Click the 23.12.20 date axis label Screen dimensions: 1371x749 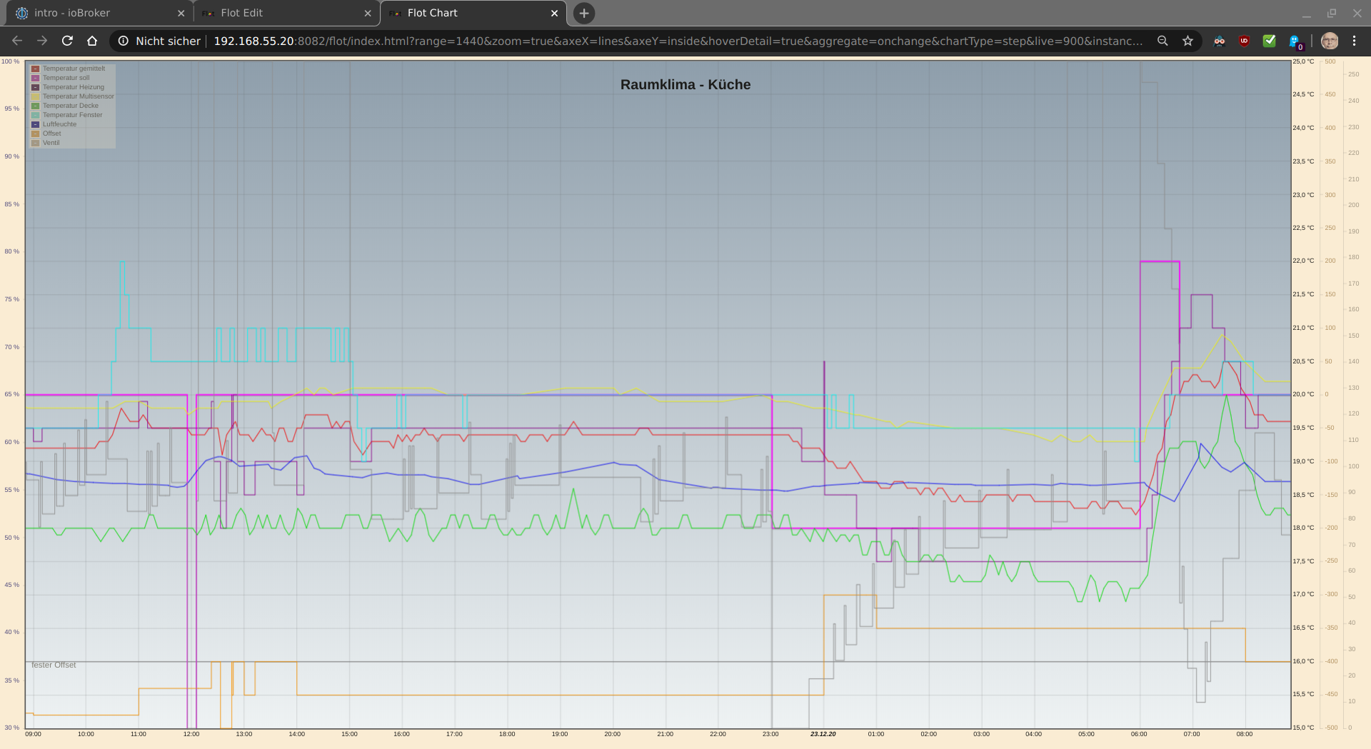point(823,734)
